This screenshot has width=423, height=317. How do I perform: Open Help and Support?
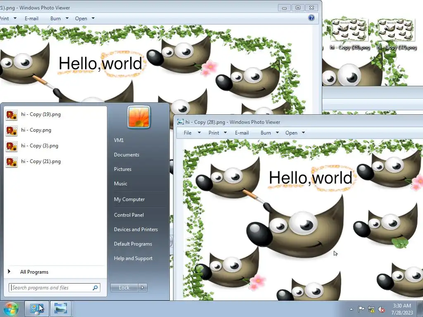133,258
